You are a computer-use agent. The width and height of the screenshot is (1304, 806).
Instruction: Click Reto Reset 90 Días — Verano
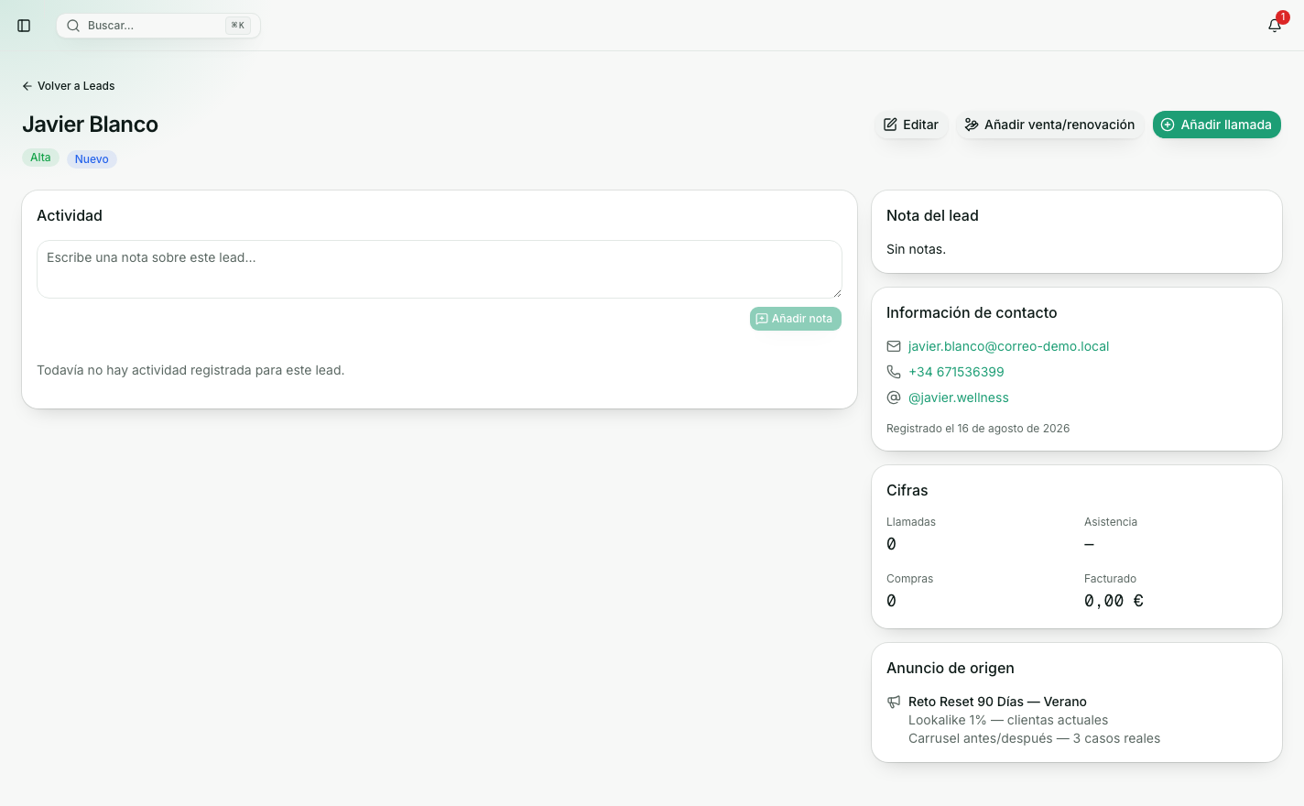[997, 702]
